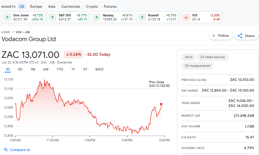Click the -32.00 Today change text
Image resolution: width=259 pixels, height=155 pixels.
pyautogui.click(x=98, y=54)
